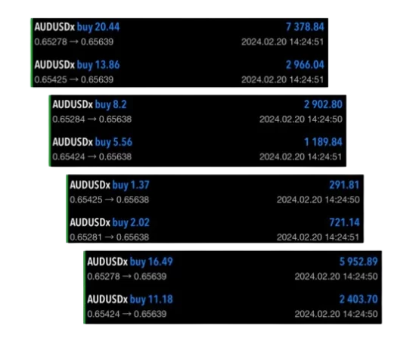
Task: Click the 2 902.80 profit figure
Action: [x=323, y=104]
